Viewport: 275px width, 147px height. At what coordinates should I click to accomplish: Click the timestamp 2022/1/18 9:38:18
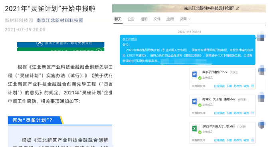click(190, 32)
